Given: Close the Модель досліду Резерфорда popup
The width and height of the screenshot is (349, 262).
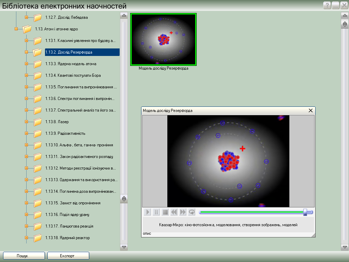Looking at the screenshot, I should [311, 111].
